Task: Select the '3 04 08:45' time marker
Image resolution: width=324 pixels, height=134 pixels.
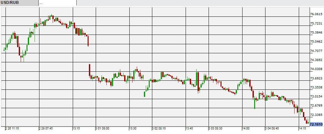Action: pos(272,129)
